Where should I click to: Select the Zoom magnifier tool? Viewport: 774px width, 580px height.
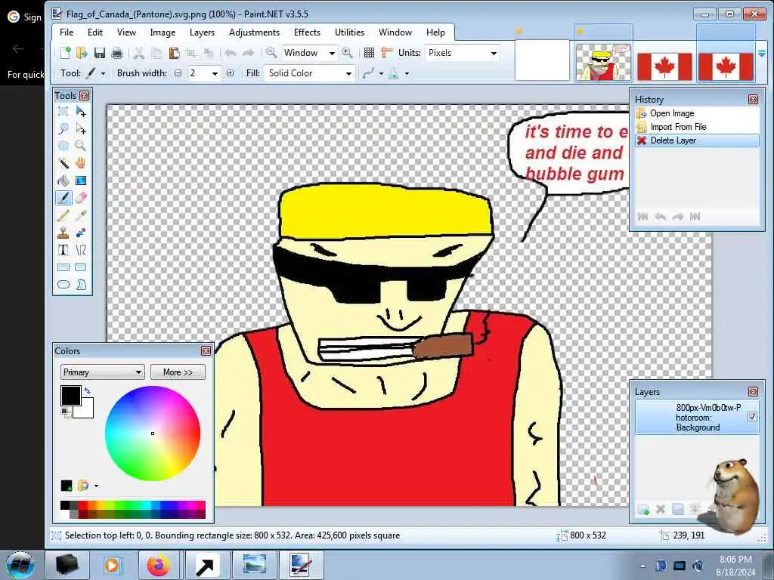(81, 146)
